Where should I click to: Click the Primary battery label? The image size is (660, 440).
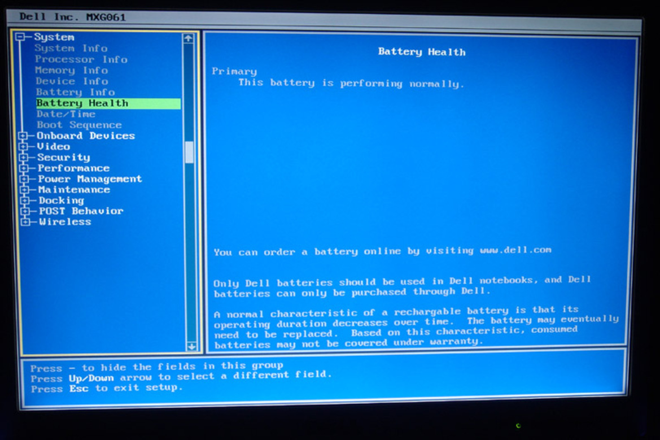pyautogui.click(x=234, y=71)
